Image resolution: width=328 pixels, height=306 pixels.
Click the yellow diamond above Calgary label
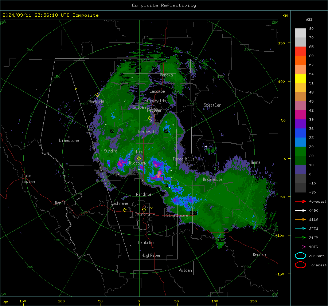tap(144, 210)
